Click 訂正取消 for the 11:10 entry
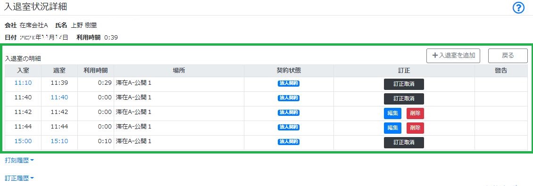Viewport: 533px width, 186px height. [404, 84]
